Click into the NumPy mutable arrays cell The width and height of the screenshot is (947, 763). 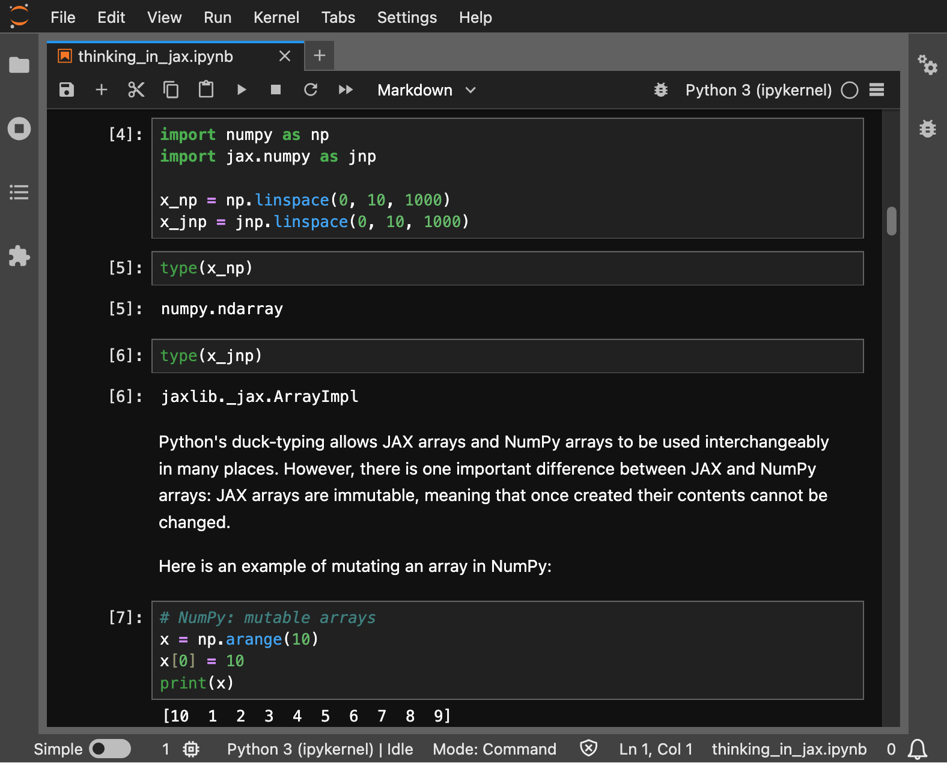[508, 650]
